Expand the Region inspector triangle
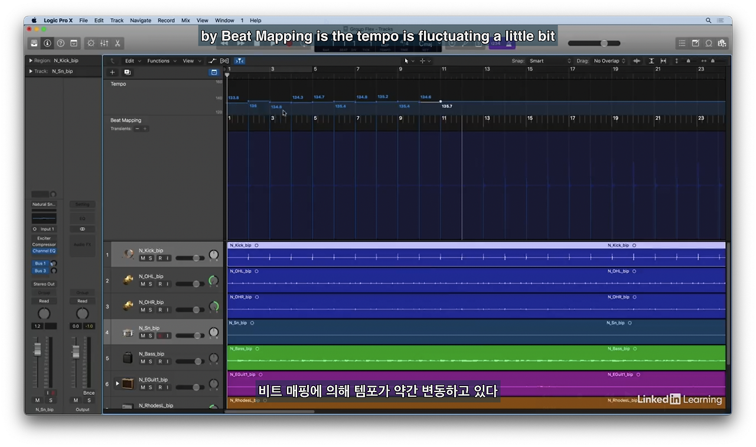 click(31, 60)
